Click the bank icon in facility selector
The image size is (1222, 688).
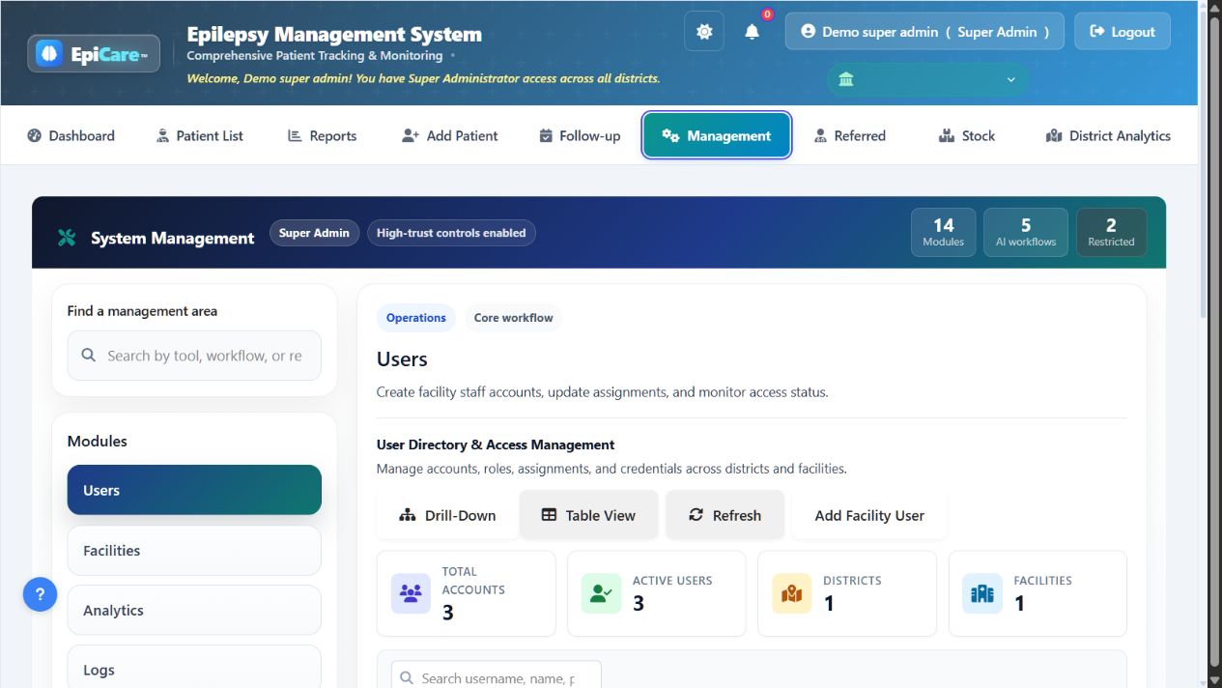(846, 79)
